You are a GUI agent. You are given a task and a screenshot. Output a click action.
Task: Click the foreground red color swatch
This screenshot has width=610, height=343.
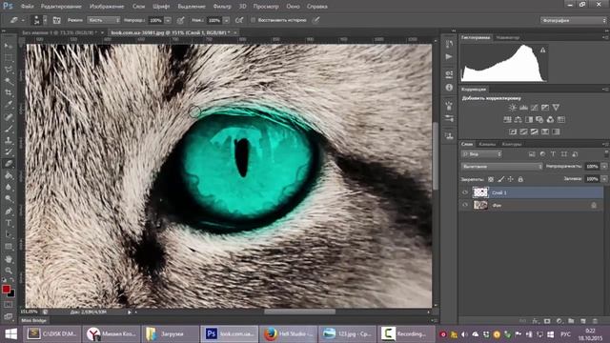6,289
